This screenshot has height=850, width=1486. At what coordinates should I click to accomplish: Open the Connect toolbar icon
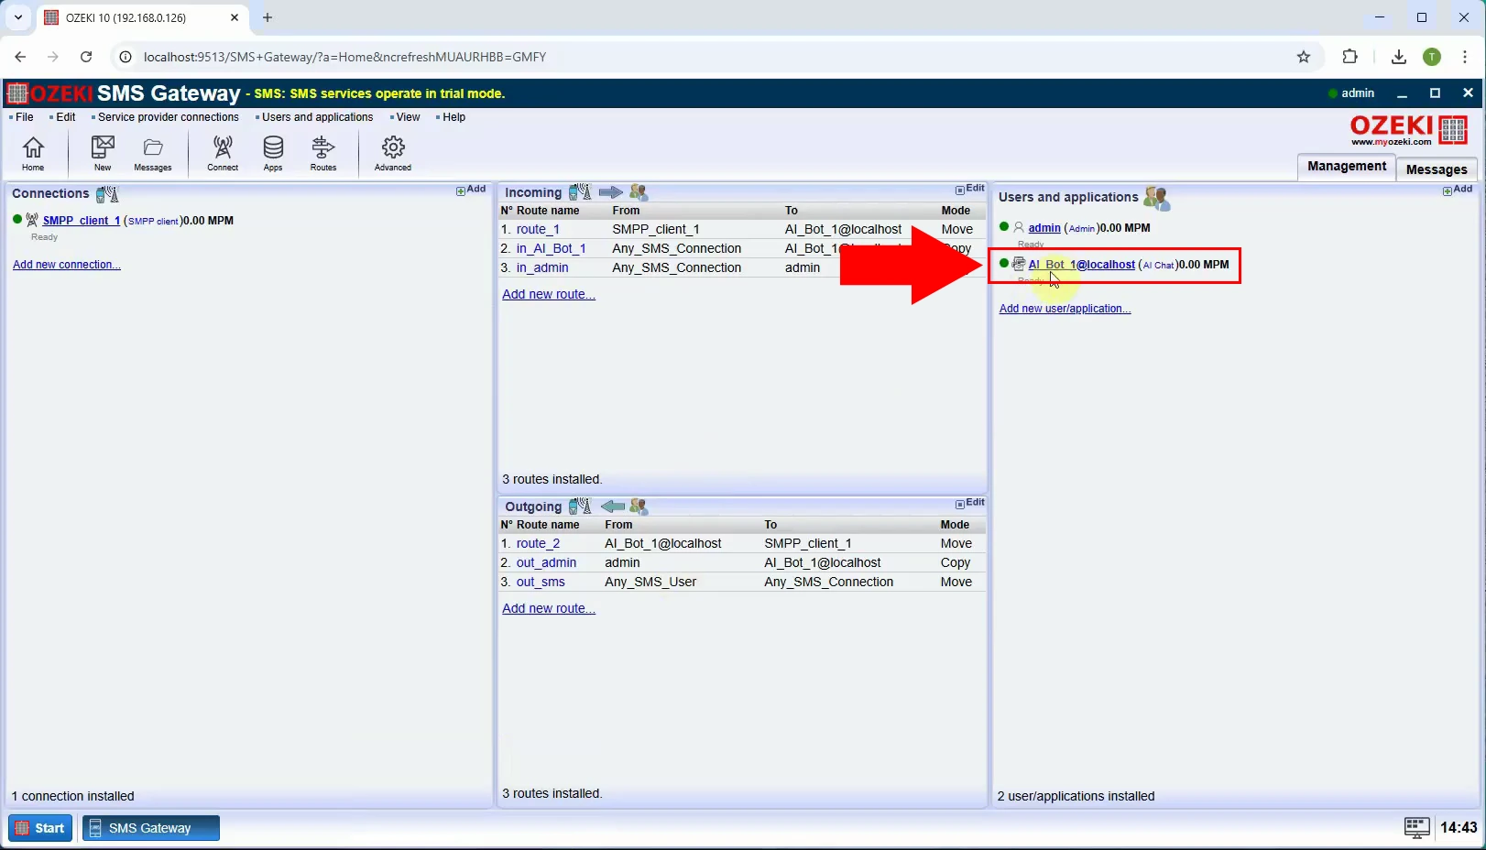(223, 153)
